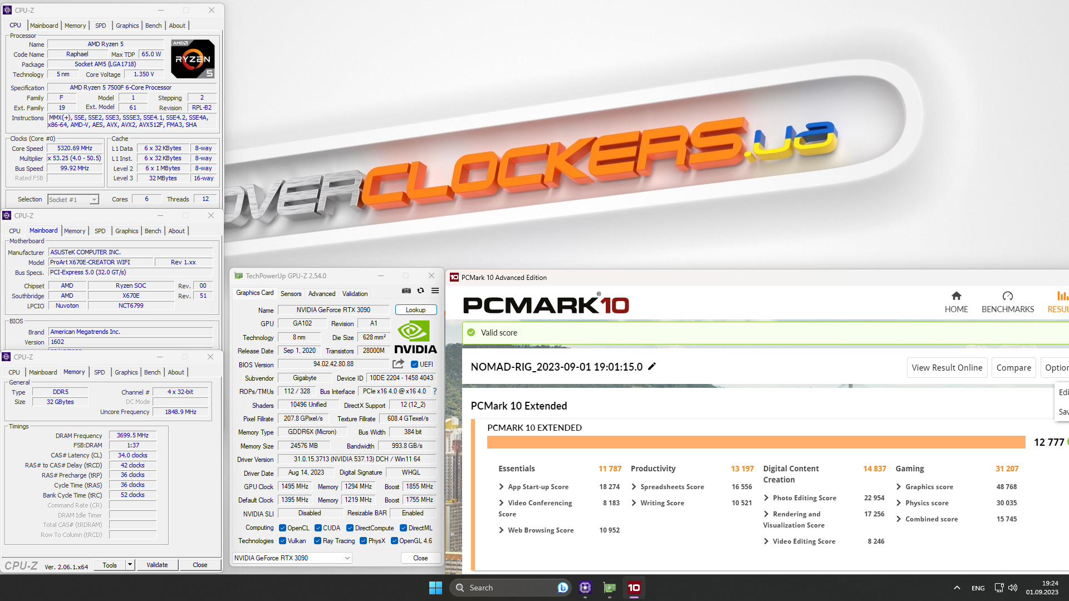Click the Valid score green check icon
1069x601 pixels.
(471, 332)
